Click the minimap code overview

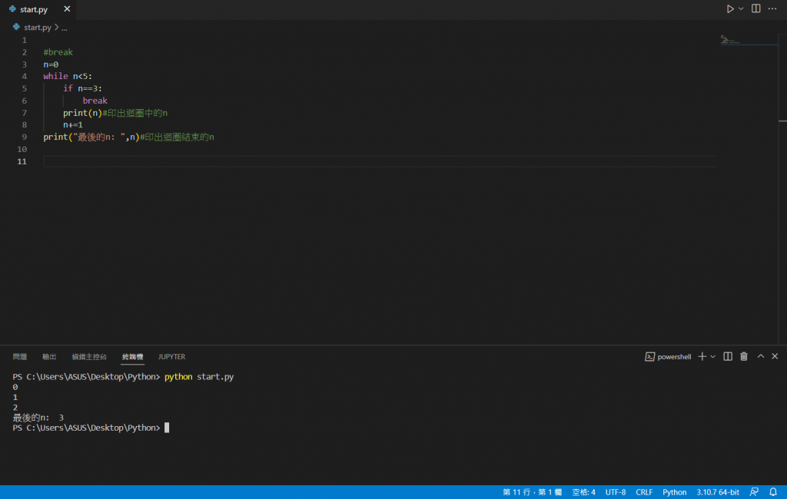coord(749,40)
